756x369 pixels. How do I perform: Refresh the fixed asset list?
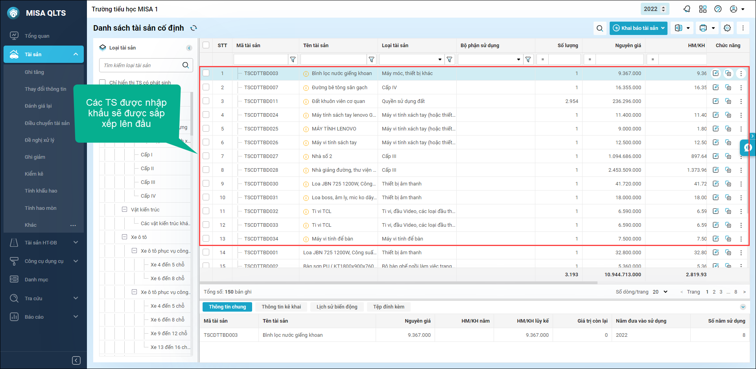[194, 28]
